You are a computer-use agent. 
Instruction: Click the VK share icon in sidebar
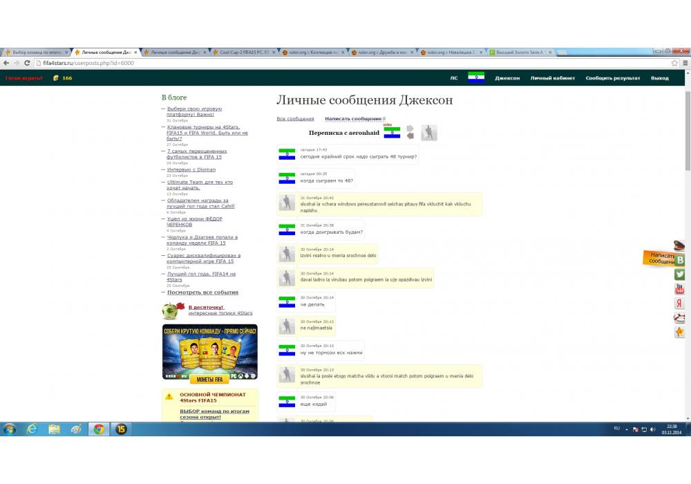[x=680, y=260]
